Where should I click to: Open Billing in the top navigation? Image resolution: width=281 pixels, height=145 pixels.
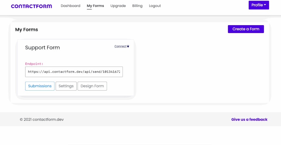pyautogui.click(x=137, y=6)
